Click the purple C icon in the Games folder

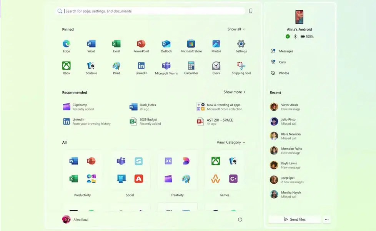coord(233,179)
